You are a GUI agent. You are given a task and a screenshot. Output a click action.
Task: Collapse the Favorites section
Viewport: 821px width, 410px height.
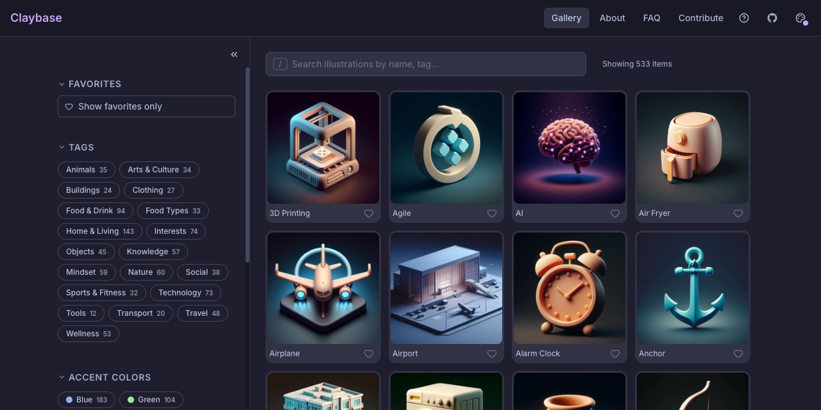(90, 84)
